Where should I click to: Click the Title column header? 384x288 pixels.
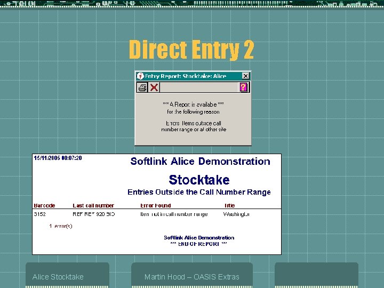[x=229, y=205]
